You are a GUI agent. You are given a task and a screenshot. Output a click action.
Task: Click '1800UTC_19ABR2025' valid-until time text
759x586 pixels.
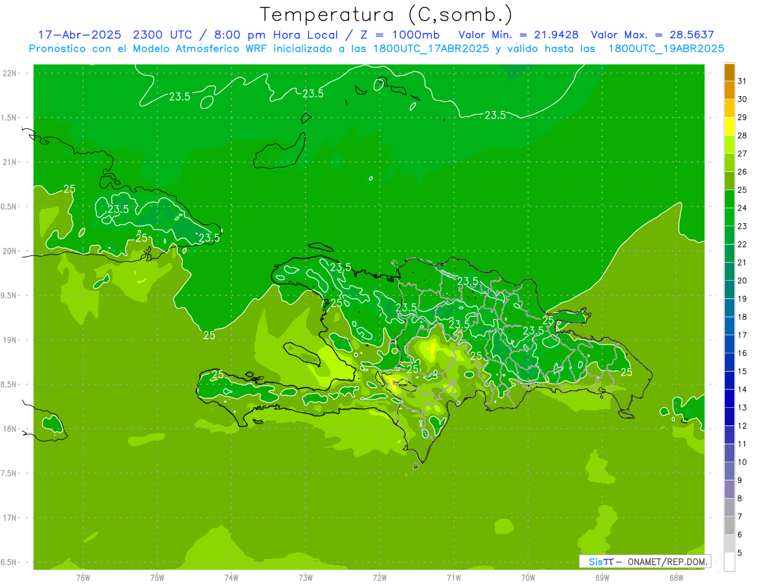pos(666,48)
